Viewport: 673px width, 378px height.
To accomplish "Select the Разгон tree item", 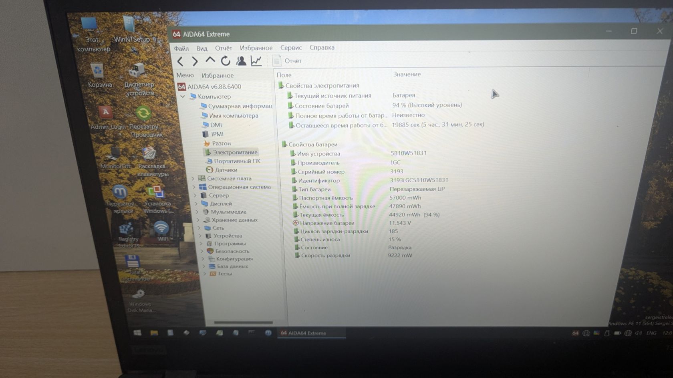I will 217,143.
